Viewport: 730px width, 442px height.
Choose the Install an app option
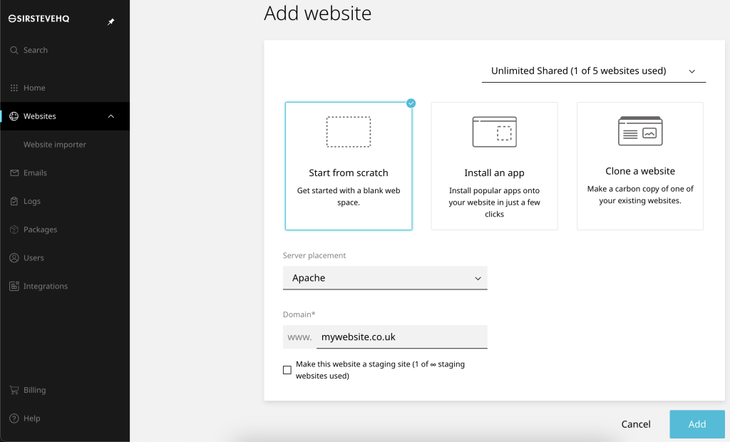(495, 166)
